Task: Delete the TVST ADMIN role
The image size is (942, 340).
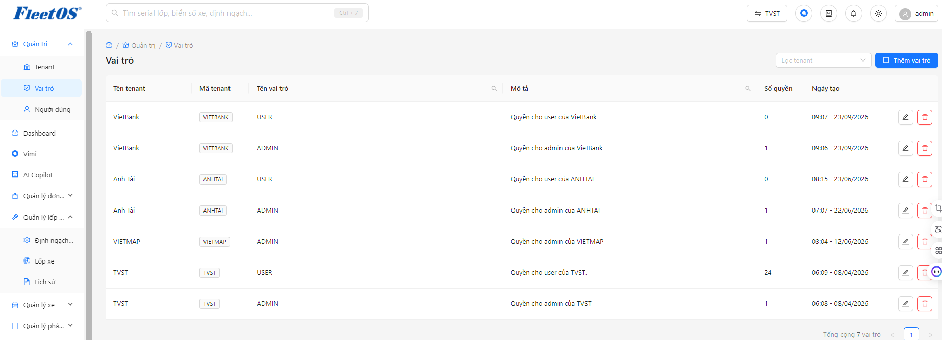Action: pyautogui.click(x=925, y=304)
